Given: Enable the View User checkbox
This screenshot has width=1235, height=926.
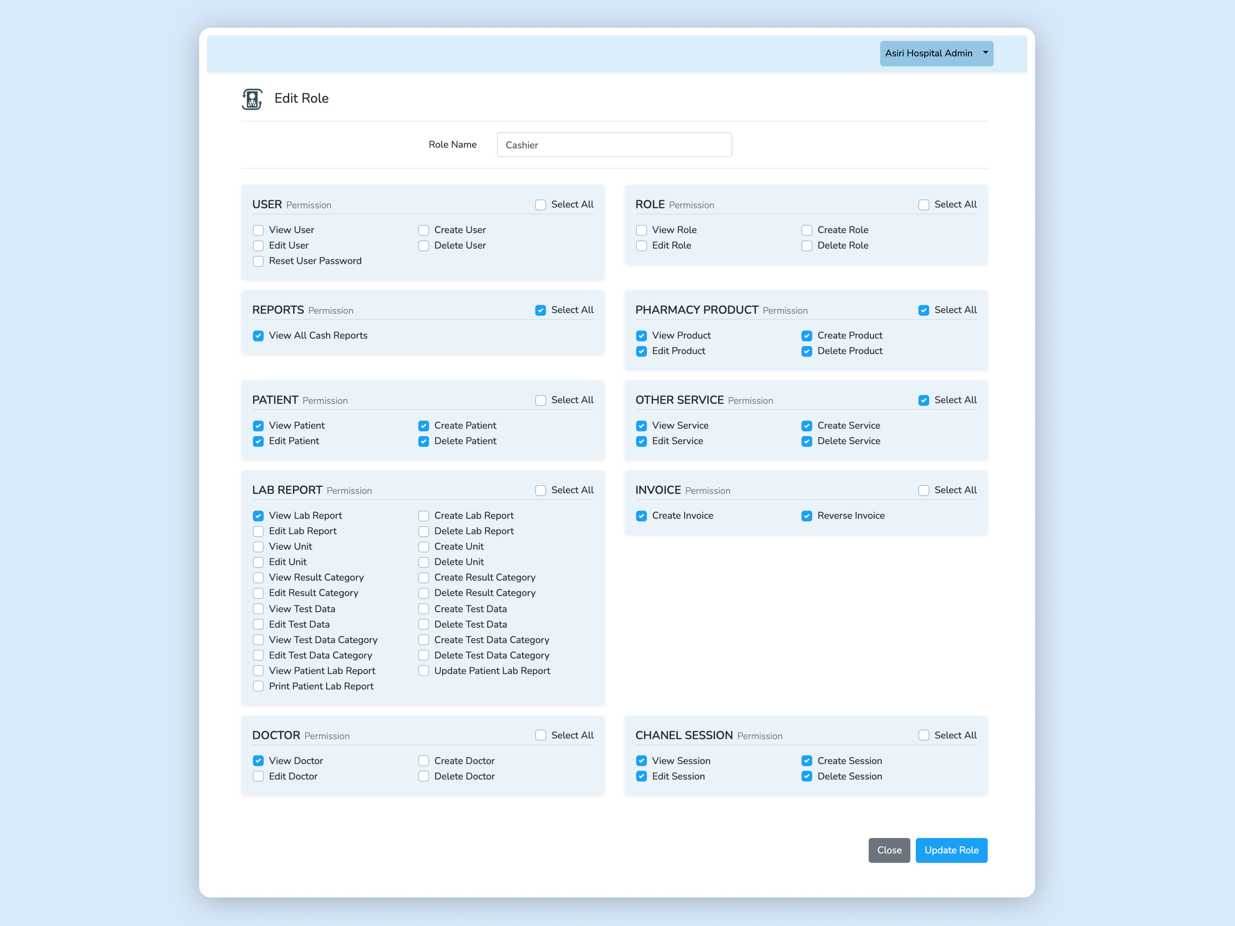Looking at the screenshot, I should 258,230.
